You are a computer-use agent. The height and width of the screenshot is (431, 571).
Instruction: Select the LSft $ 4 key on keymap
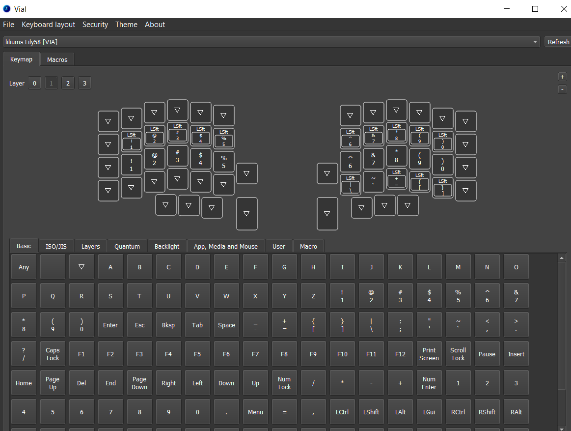(201, 135)
